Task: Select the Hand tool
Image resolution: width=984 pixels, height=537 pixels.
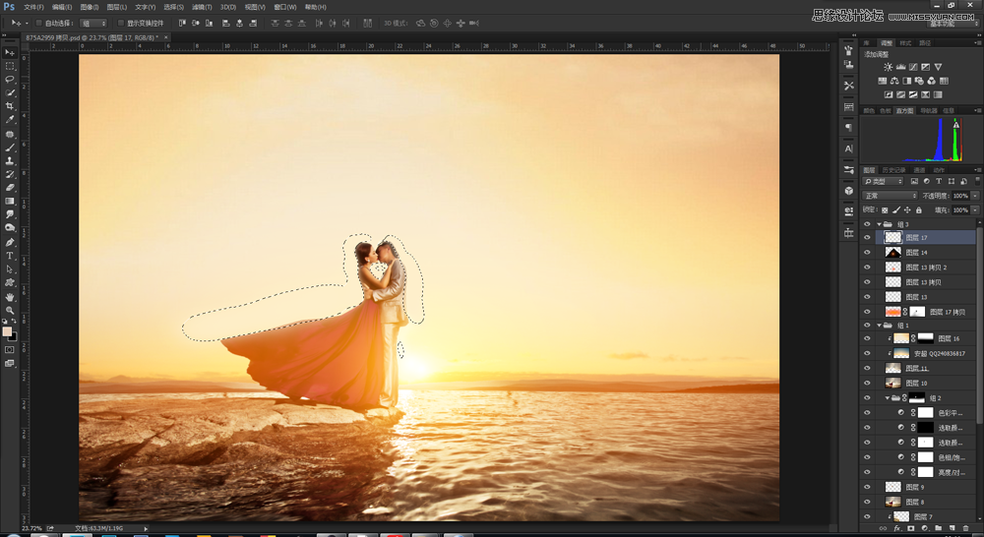Action: click(x=10, y=297)
